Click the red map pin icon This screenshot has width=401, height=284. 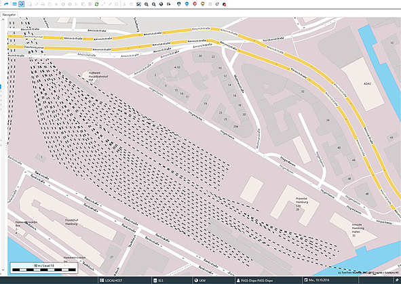tap(195, 4)
